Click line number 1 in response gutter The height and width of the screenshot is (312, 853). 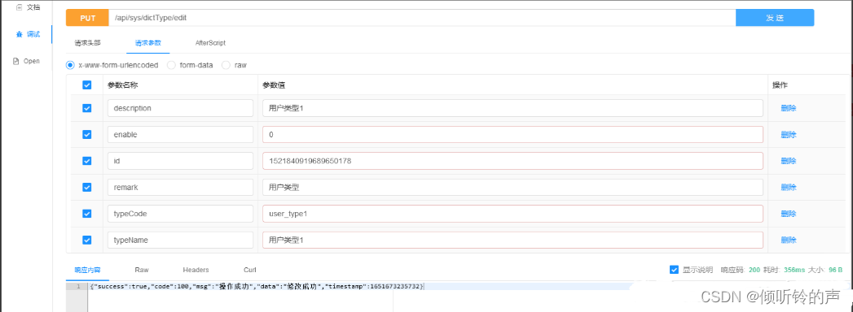pos(78,286)
